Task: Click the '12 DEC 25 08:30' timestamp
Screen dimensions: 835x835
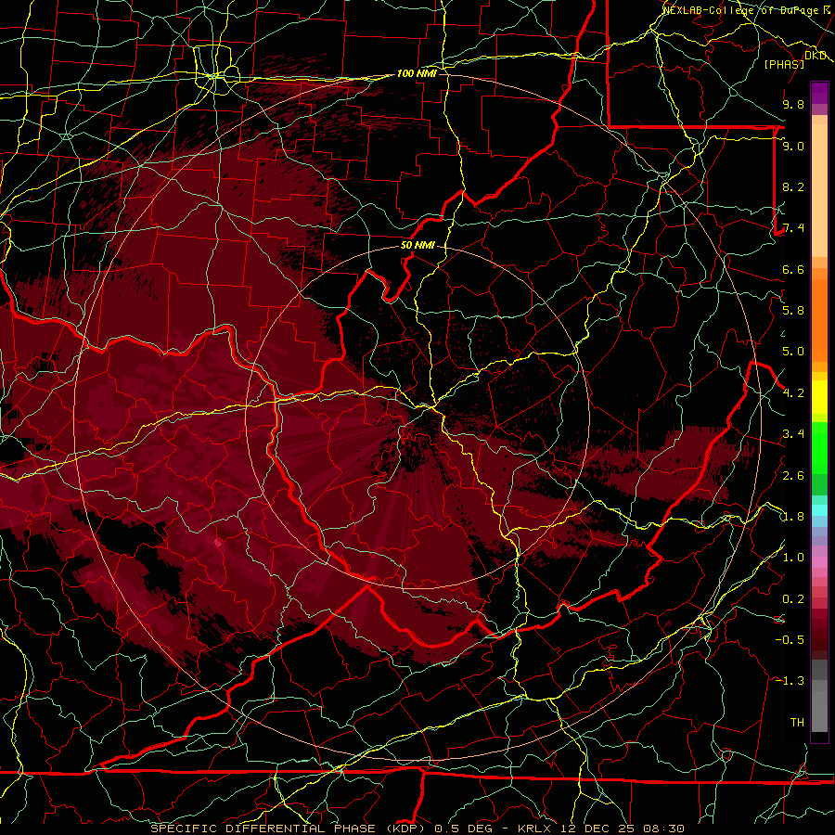Action: pos(622,829)
